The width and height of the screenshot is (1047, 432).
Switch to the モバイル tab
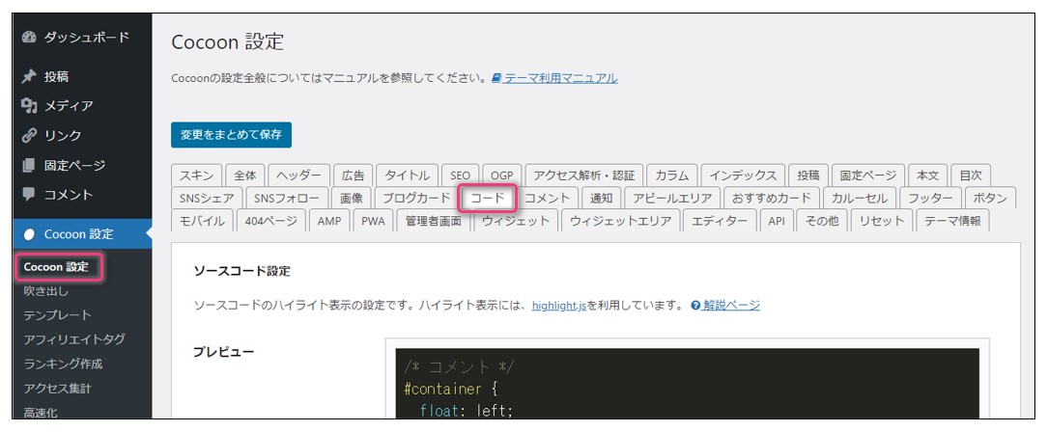tap(202, 221)
